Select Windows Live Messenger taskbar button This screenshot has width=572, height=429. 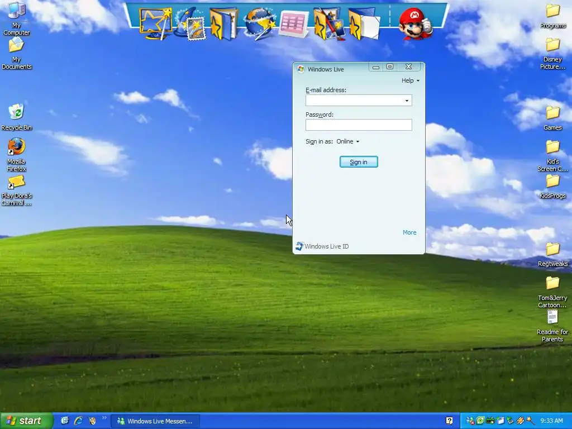click(155, 421)
